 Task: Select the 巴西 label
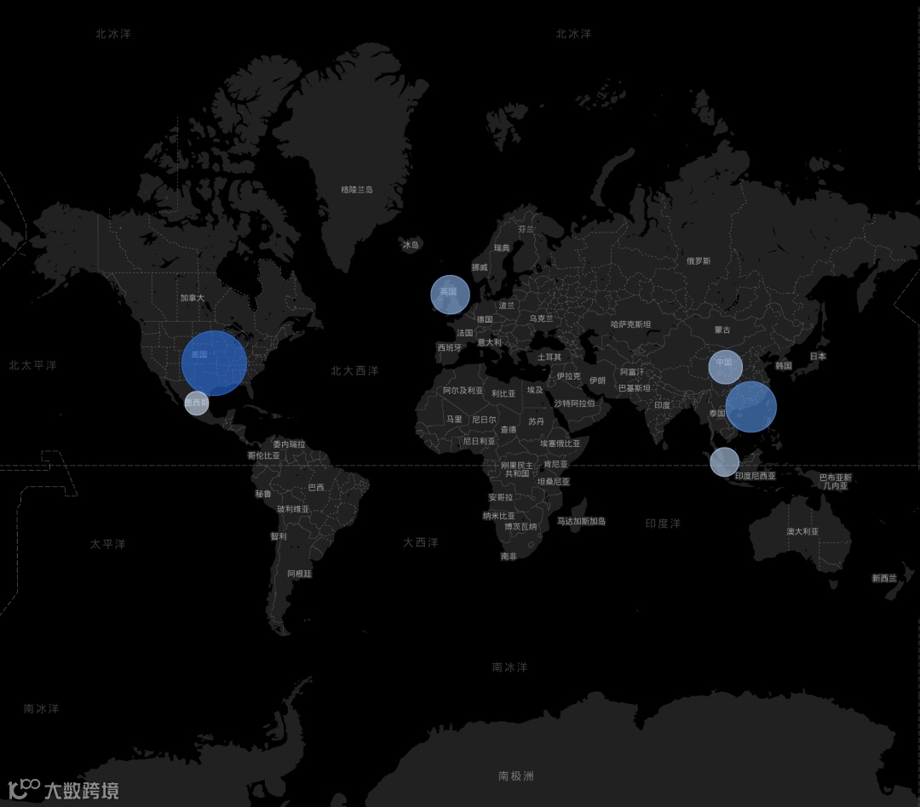(316, 488)
